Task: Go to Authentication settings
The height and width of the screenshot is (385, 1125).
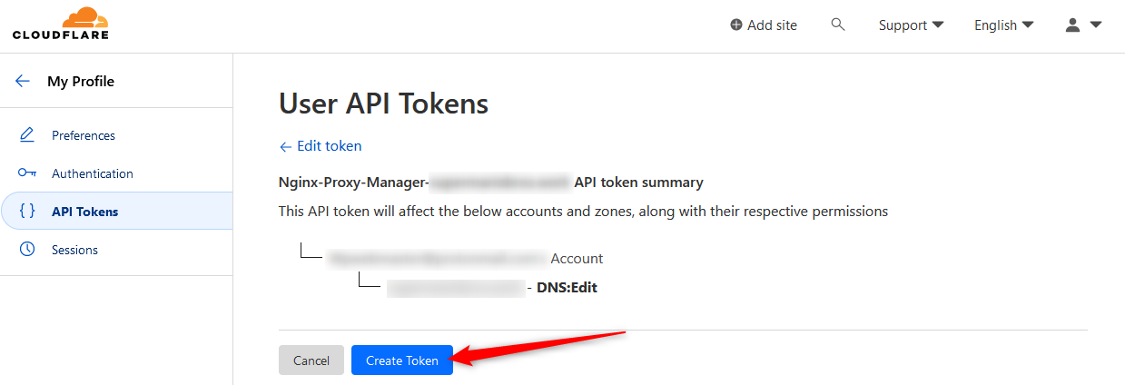Action: (93, 173)
